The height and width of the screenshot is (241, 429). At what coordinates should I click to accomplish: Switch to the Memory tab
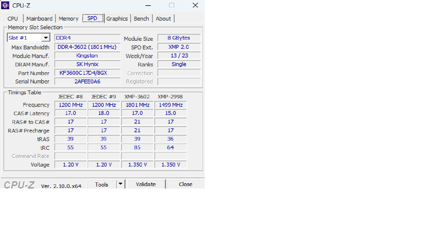(68, 19)
